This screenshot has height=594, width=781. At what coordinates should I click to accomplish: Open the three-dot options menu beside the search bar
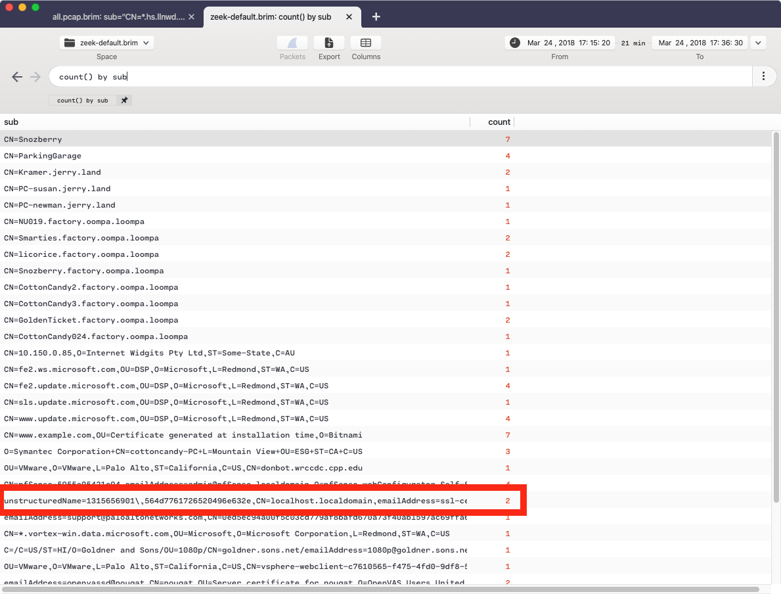point(764,76)
